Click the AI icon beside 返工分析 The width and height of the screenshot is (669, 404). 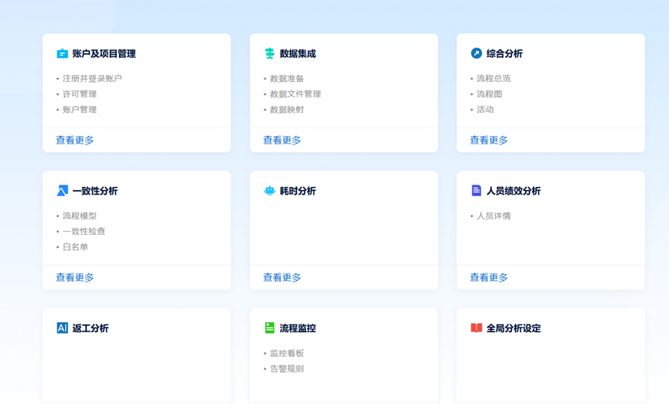coord(63,328)
